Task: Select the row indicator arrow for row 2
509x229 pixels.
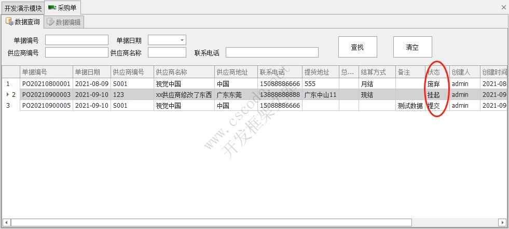Action: coord(7,95)
